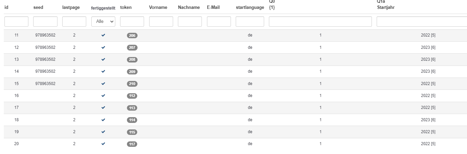Viewport: 467px width, 154px height.
Task: Sort by the seed column header
Action: 38,8
